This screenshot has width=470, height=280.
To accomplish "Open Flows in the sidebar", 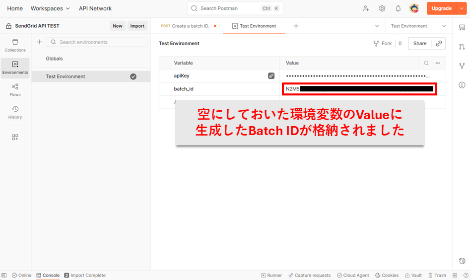I will pyautogui.click(x=15, y=90).
